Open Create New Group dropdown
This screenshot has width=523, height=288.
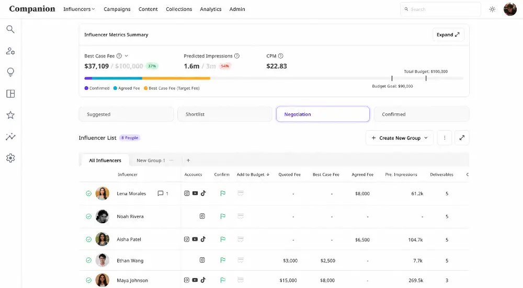point(399,137)
